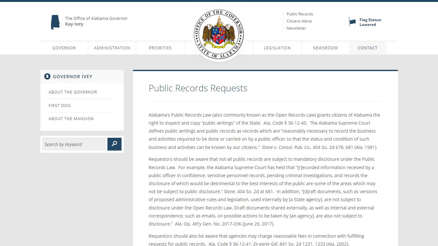The height and width of the screenshot is (246, 438).
Task: Click the Public Records Requests heading
Action: (198, 88)
